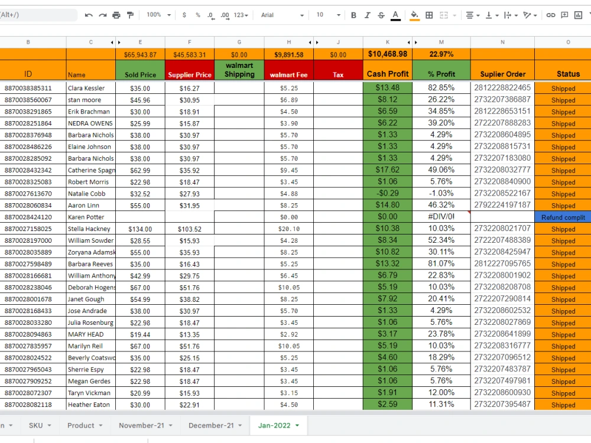Click the $65,943.87 sold total cell
This screenshot has width=591, height=443.
pos(140,54)
